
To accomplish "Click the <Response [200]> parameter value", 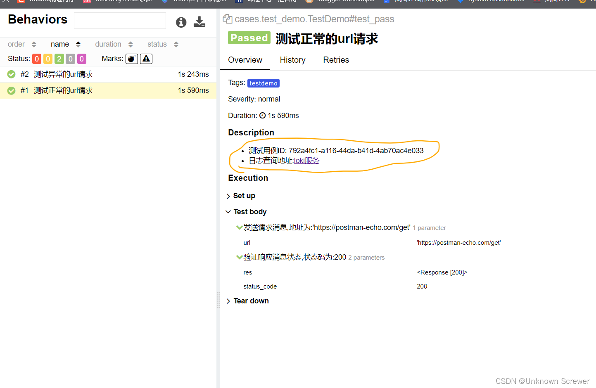I will pos(442,272).
